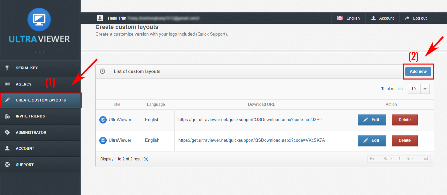Click English cell in VKcSK7A row

(152, 140)
